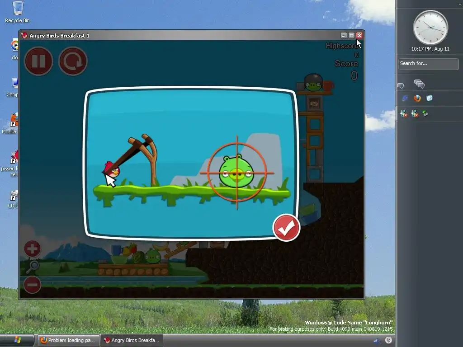Click the Angry Birds icon in the title bar
The height and width of the screenshot is (347, 463).
point(24,35)
